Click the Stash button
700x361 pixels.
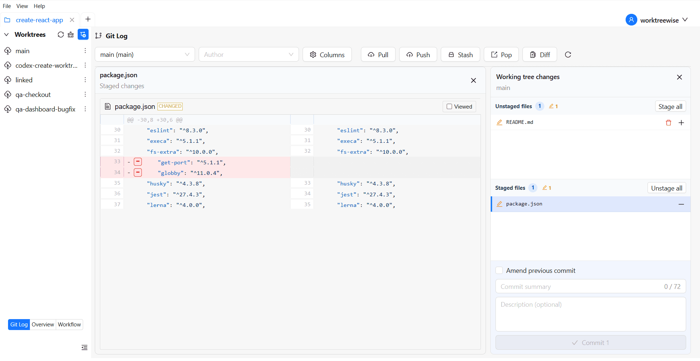[x=460, y=55]
